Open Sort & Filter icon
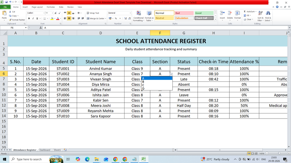Viewport: 291px width, 163px height. point(260,14)
